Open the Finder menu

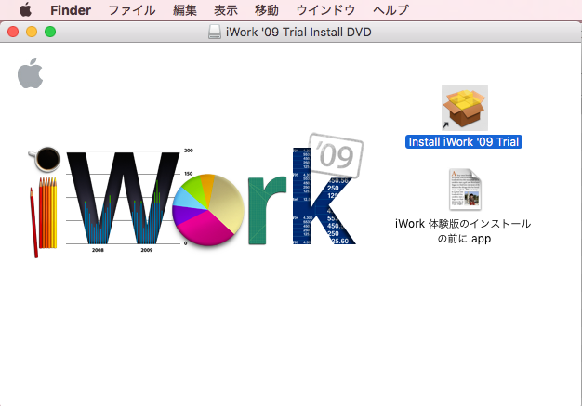(x=71, y=10)
